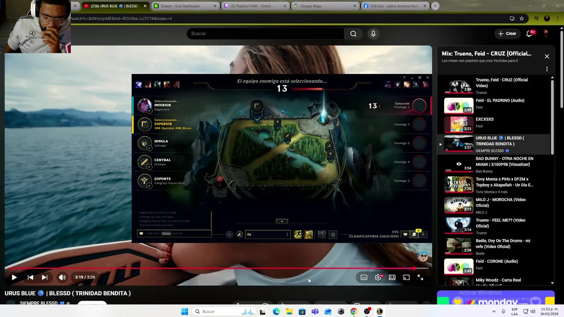The width and height of the screenshot is (564, 317).
Task: Play the paused YouTube video
Action: [x=14, y=277]
